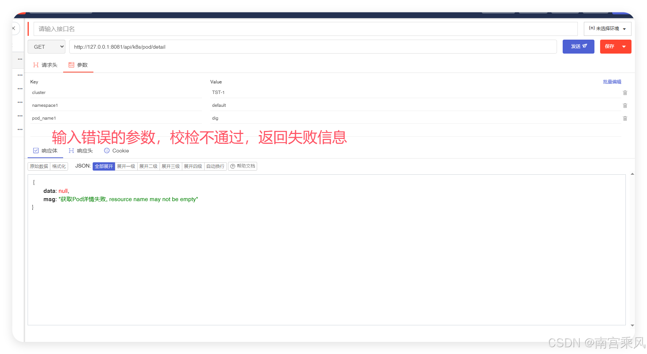Screen dimensions: 647x354
Task: Open the Cookie tab
Action: tap(116, 151)
